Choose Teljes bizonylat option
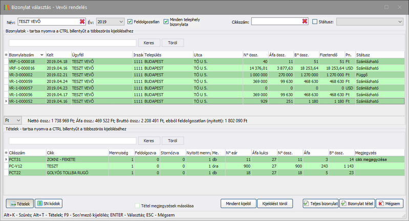 coord(320,204)
